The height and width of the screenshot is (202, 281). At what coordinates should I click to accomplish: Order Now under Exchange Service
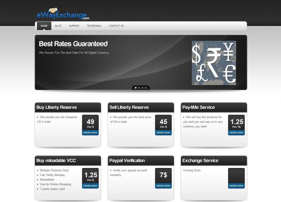[236, 186]
